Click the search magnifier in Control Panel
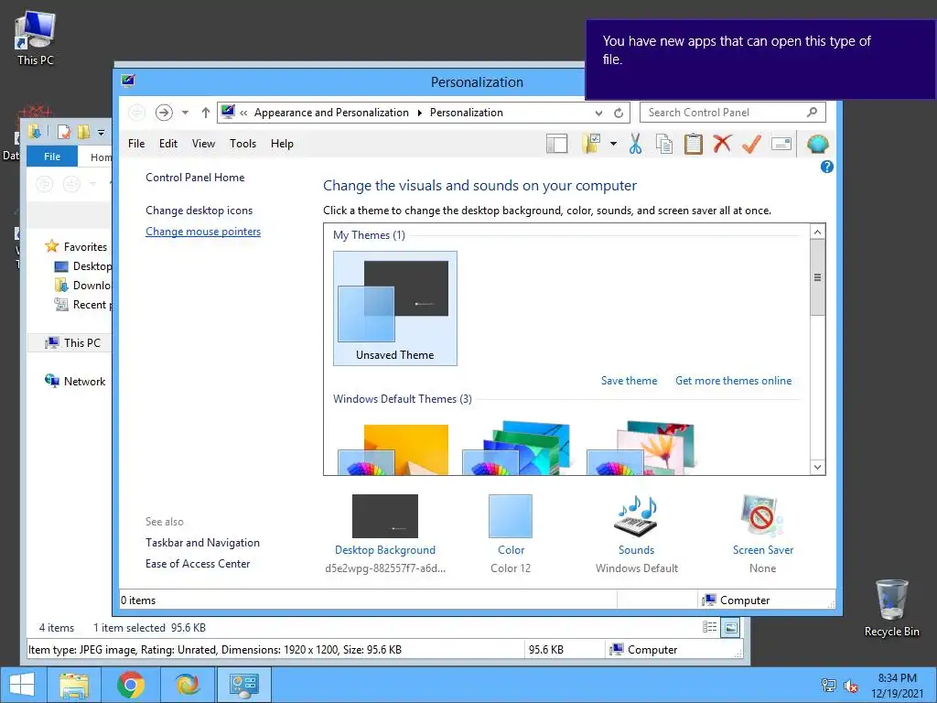Image resolution: width=937 pixels, height=703 pixels. click(x=812, y=112)
